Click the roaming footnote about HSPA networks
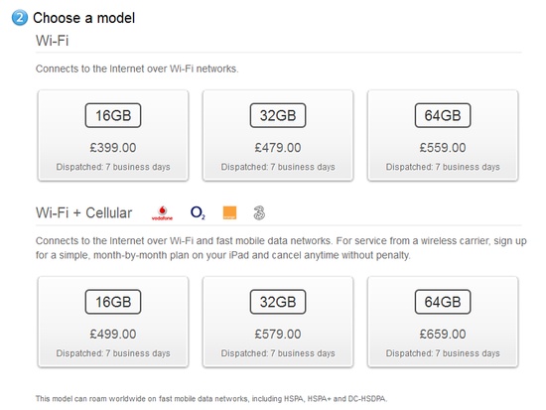 [x=211, y=398]
